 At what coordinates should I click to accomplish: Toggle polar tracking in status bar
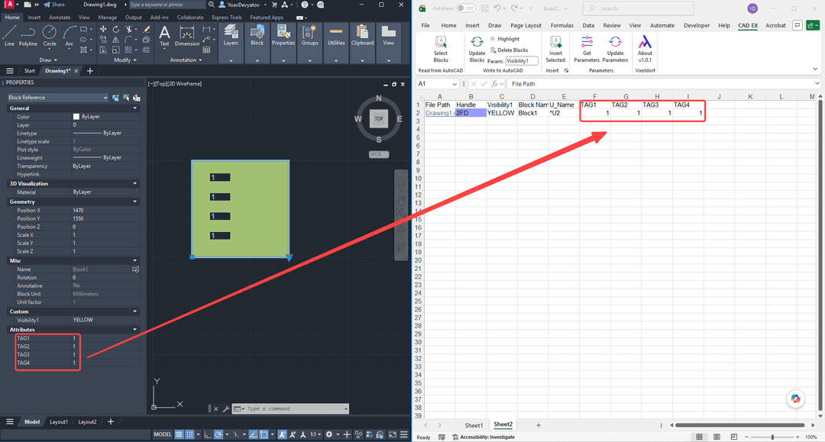(218, 434)
